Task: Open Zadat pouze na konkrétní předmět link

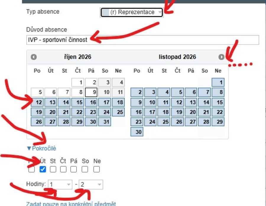Action: [71, 204]
